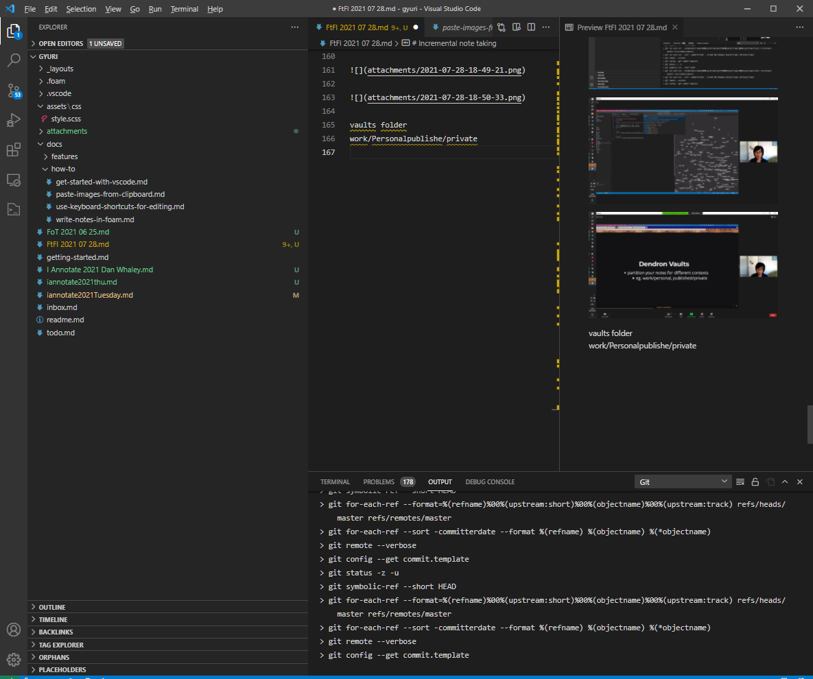Viewport: 813px width, 679px height.
Task: Click Open Preview to the Side icon
Action: click(517, 27)
